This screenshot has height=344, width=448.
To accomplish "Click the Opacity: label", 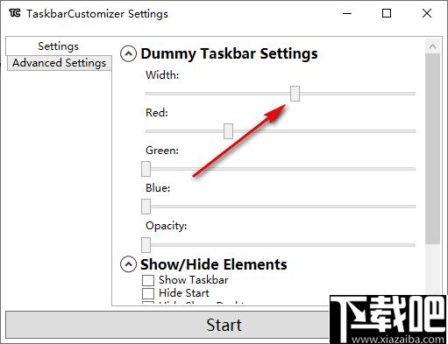I will coord(167,226).
